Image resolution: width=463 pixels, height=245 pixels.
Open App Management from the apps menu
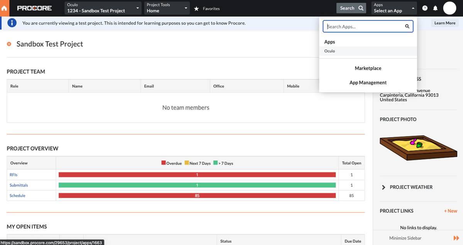(368, 82)
